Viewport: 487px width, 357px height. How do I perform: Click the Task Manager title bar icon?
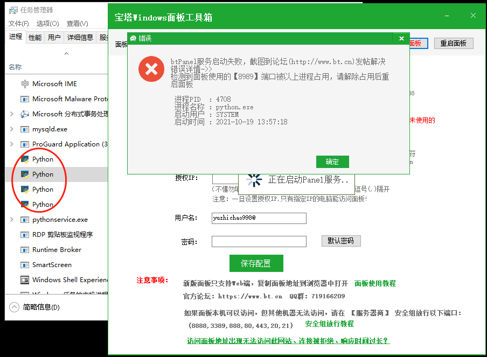13,10
